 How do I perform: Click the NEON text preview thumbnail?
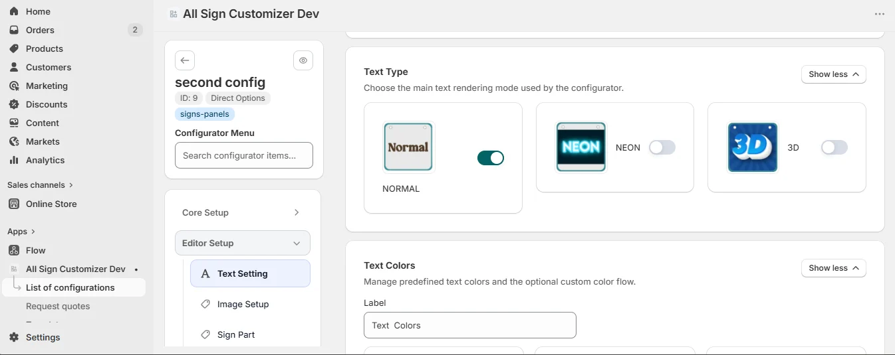(581, 147)
